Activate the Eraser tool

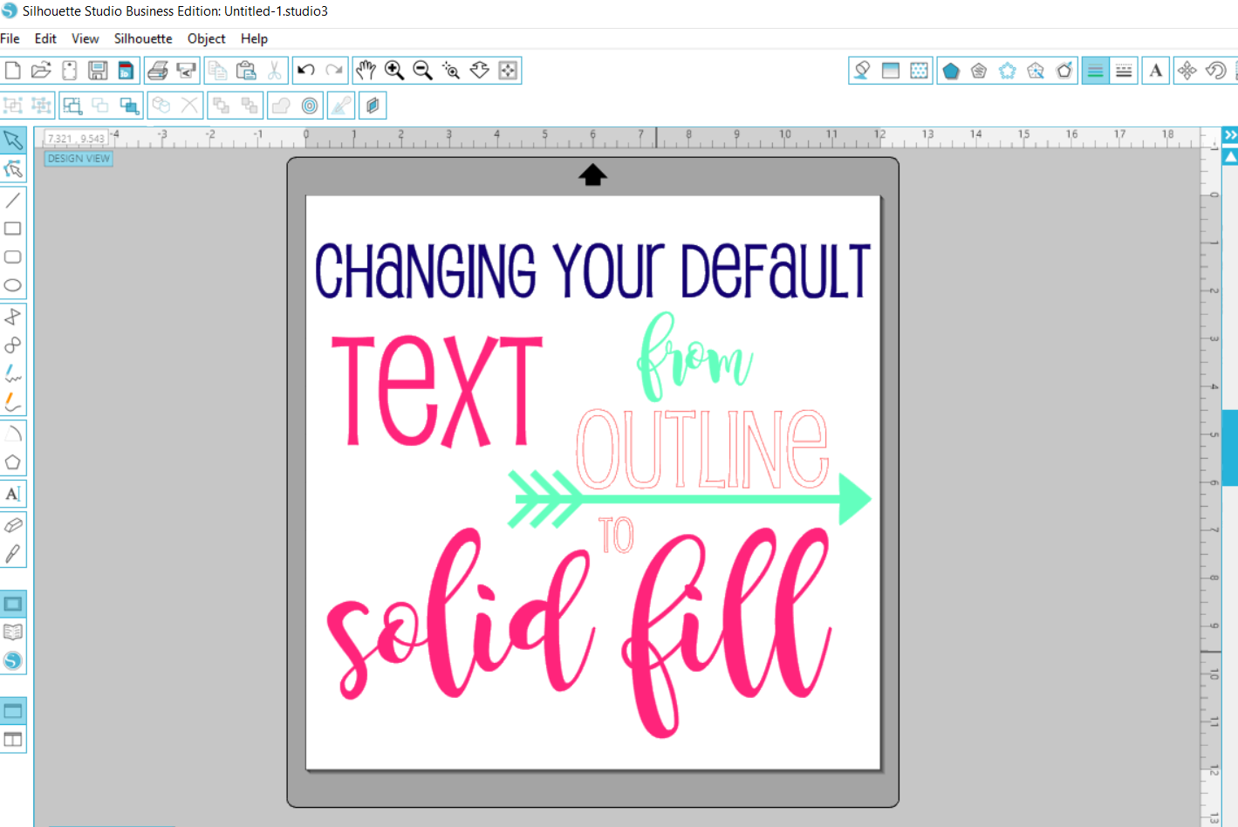pos(13,525)
